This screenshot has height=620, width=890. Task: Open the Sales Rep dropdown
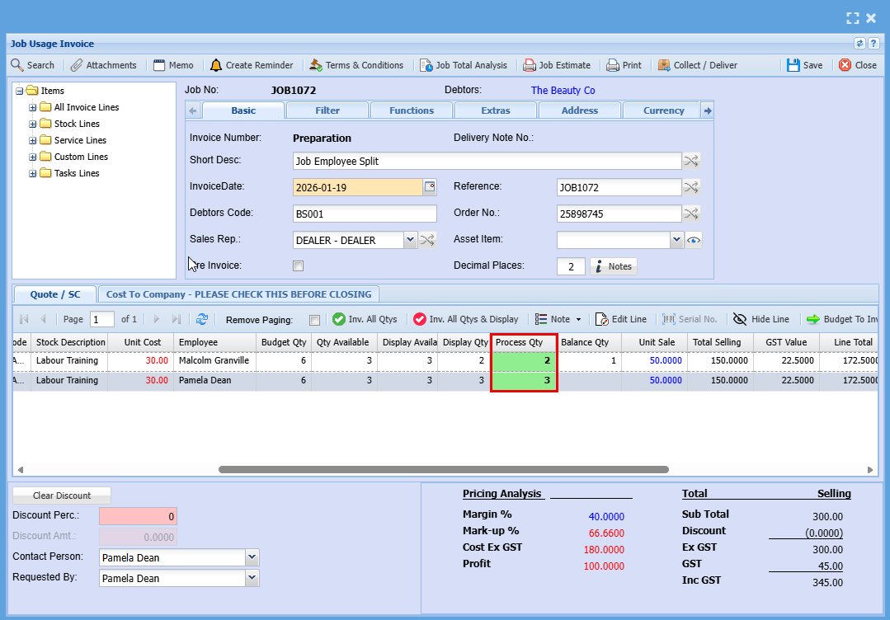410,240
